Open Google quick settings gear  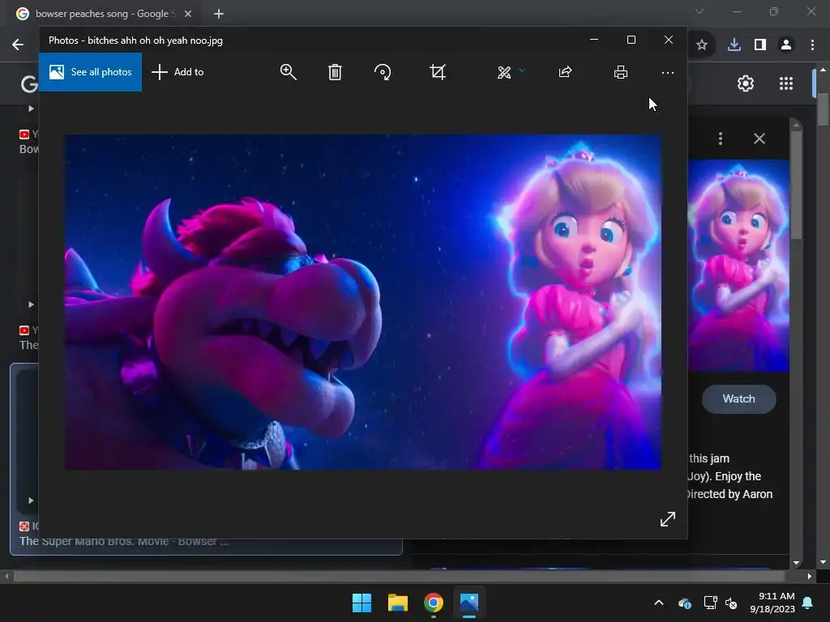[746, 83]
